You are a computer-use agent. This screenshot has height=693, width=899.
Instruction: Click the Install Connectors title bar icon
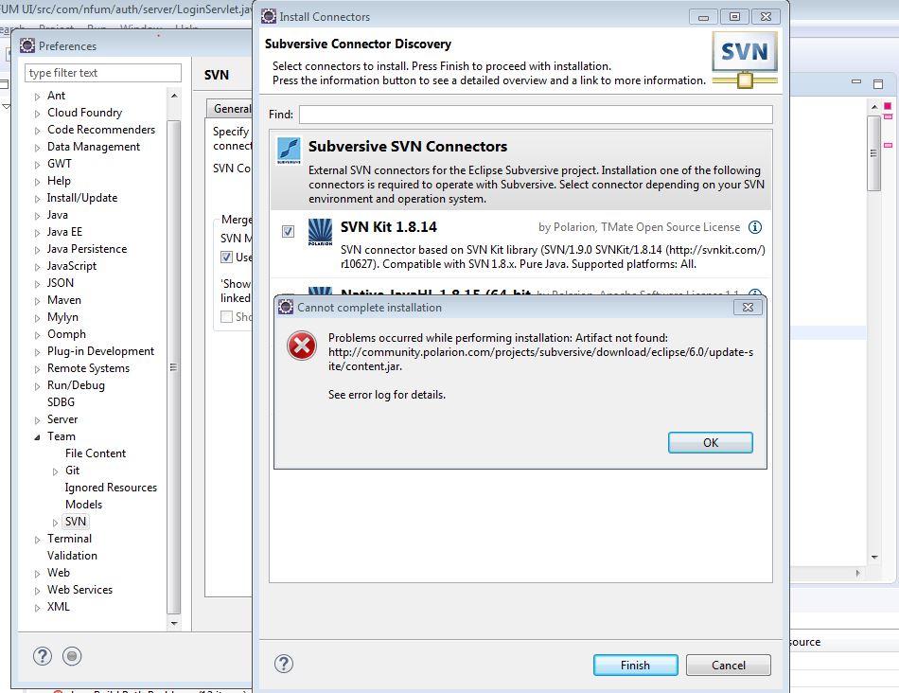[x=269, y=17]
